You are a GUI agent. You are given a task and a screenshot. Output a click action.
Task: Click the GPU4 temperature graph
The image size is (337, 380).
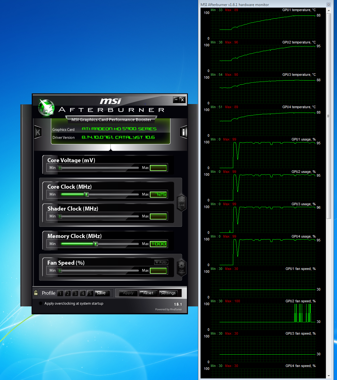coord(263,123)
